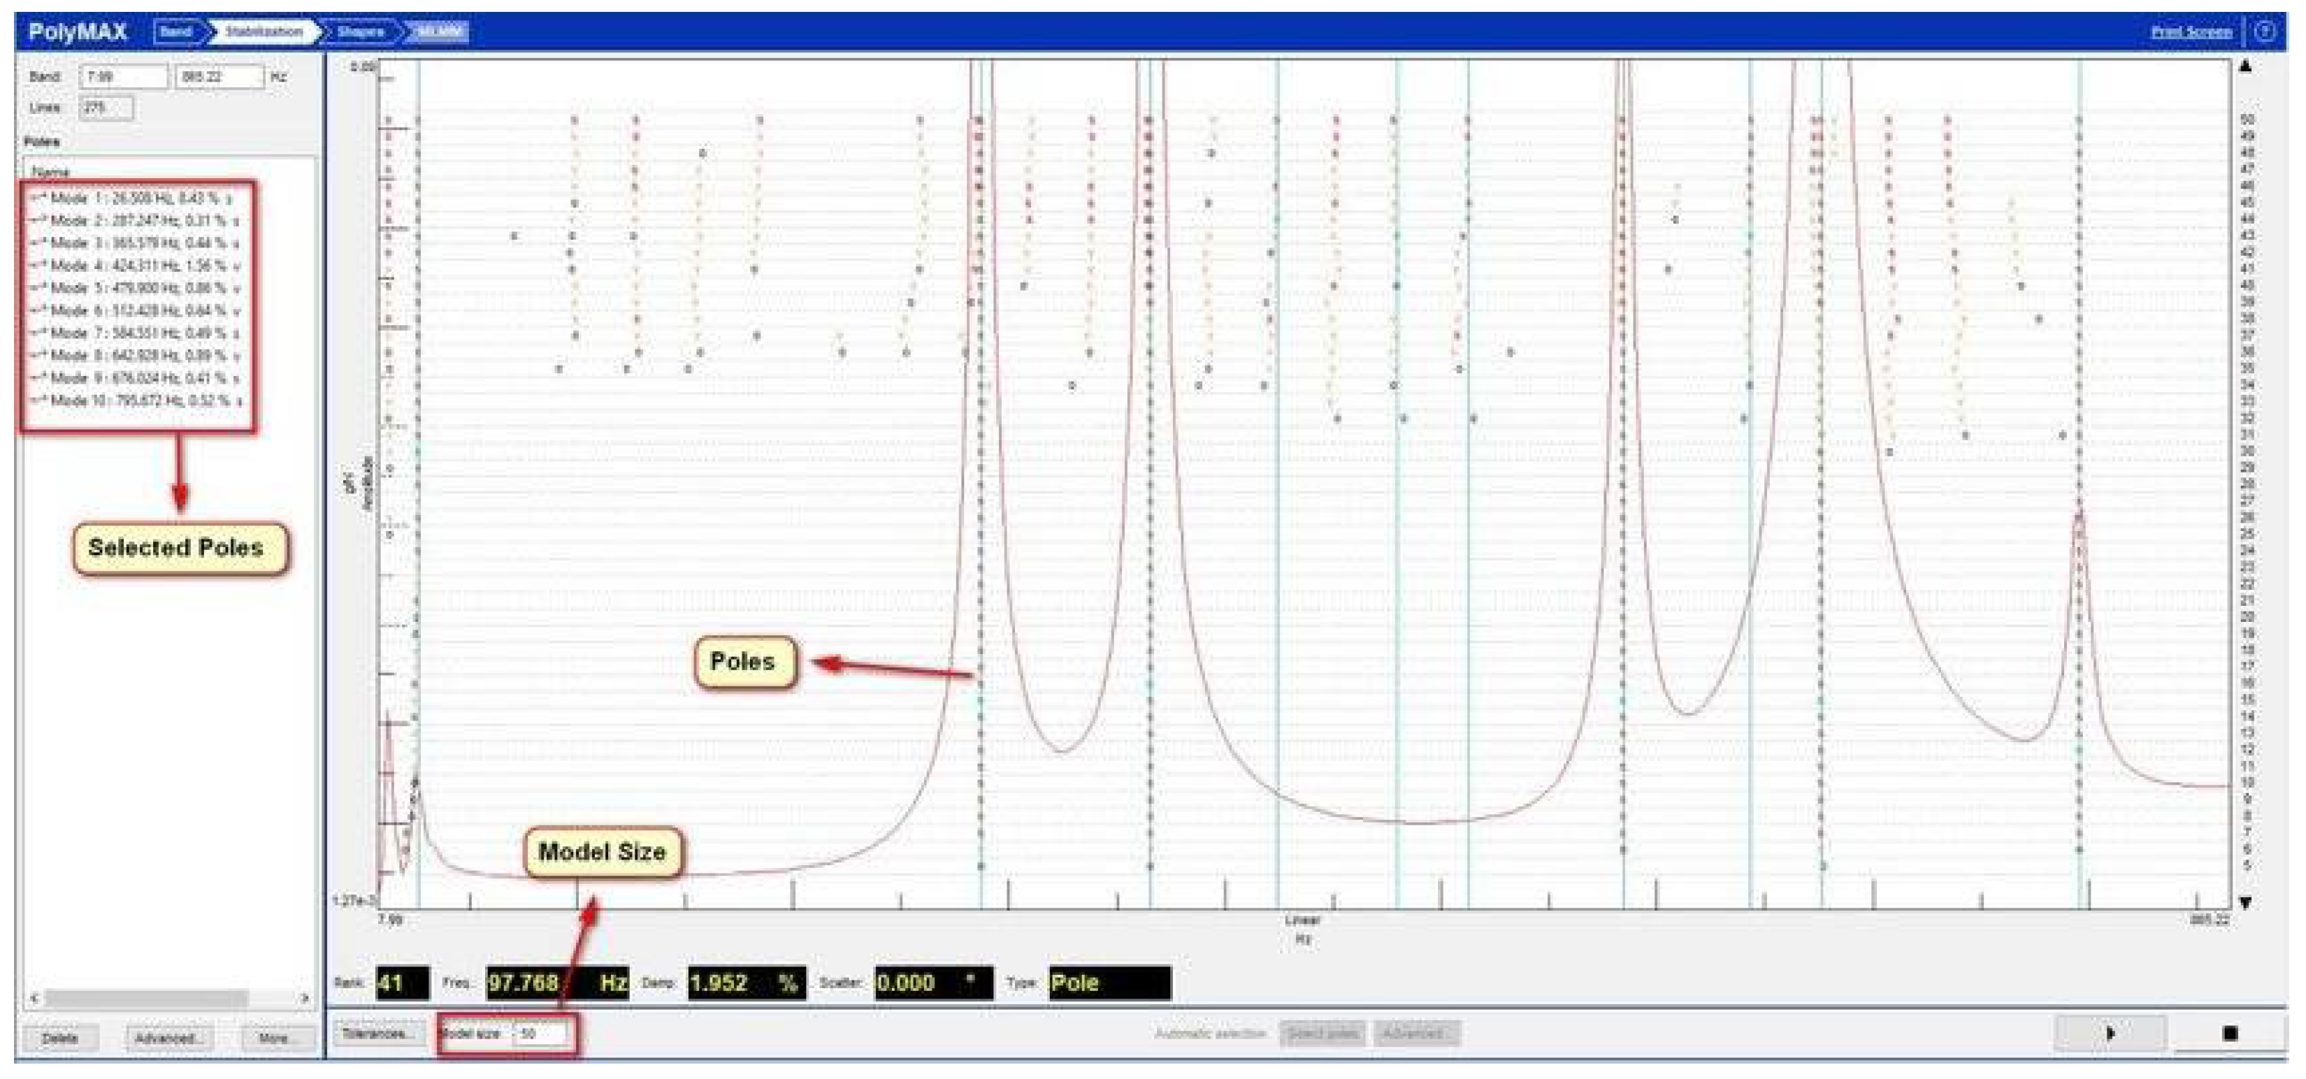Switch to the Shapes step

(x=360, y=32)
